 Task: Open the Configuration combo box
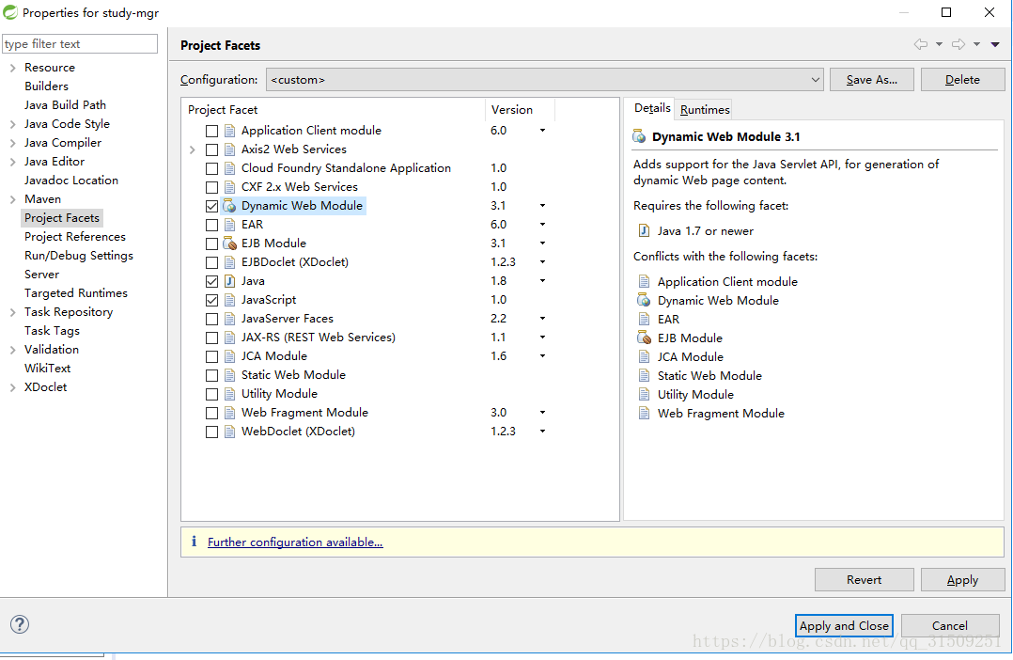545,80
